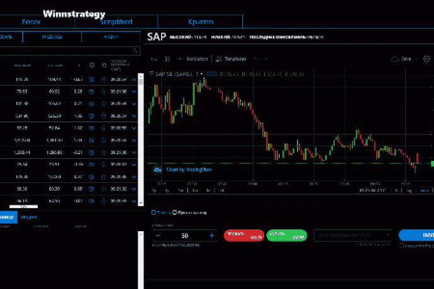Star the row with the 1.05 change
This screenshot has height=289, width=434.
click(104, 116)
